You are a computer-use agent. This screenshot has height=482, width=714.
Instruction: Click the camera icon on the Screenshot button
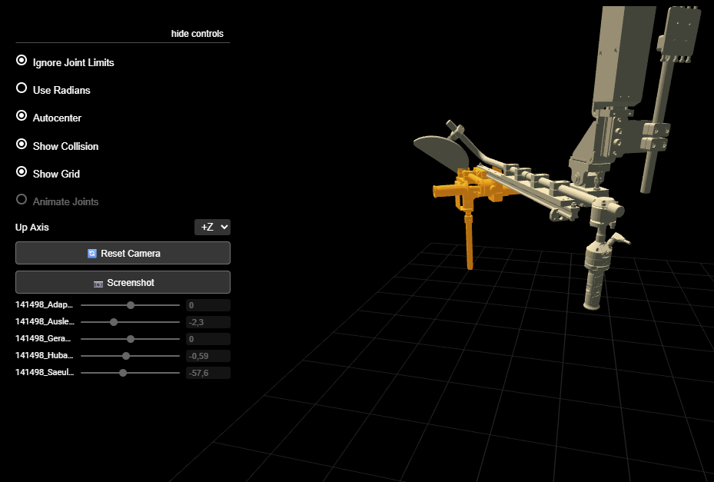point(98,283)
